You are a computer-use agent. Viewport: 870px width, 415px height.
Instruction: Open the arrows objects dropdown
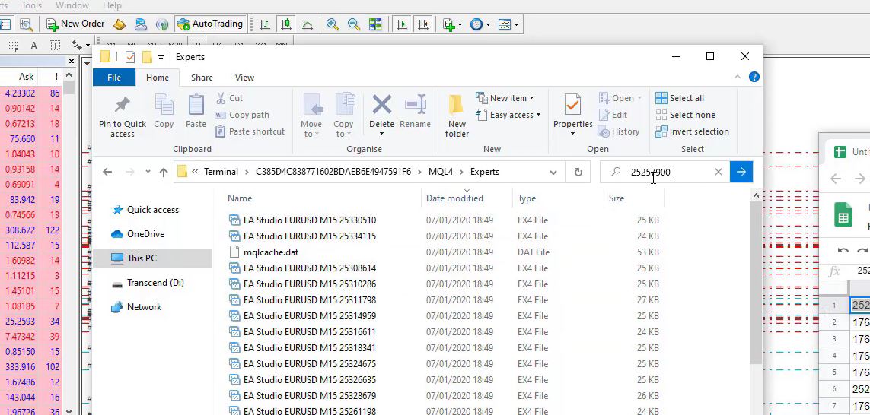point(81,46)
